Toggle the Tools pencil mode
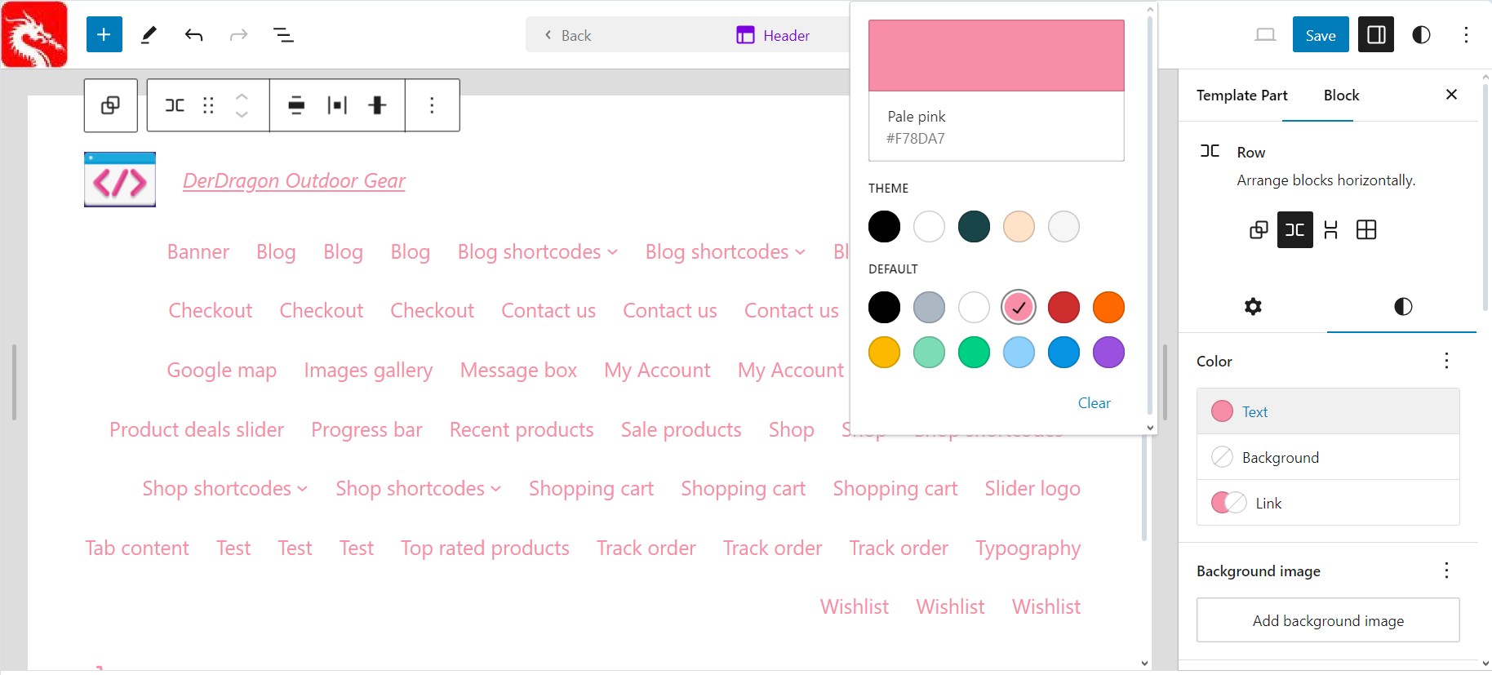Screen dimensions: 1492x675 coord(149,35)
